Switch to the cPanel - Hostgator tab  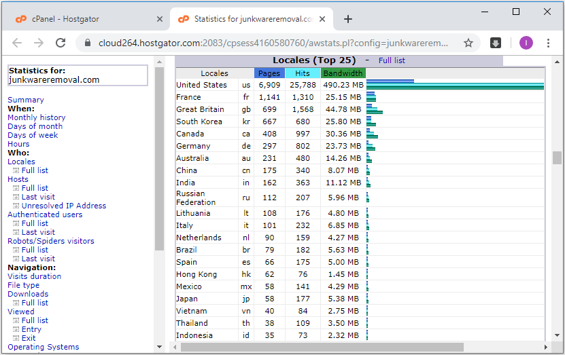[82, 19]
